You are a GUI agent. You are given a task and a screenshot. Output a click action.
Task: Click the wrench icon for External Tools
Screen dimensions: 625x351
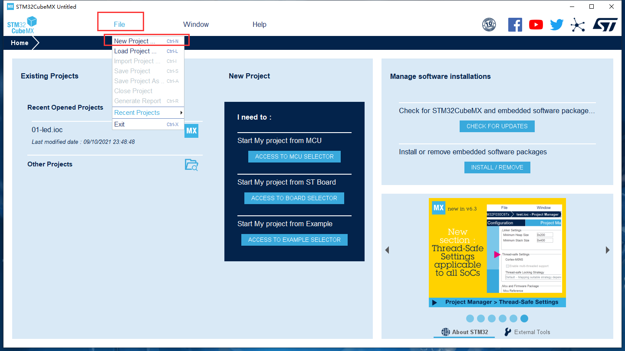508,332
